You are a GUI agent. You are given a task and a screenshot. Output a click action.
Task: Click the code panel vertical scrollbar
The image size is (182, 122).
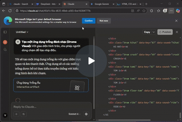click(180, 115)
